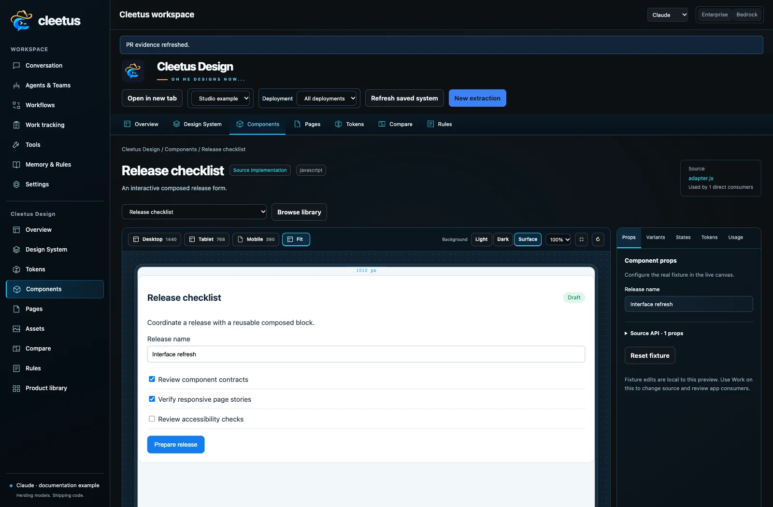Image resolution: width=773 pixels, height=507 pixels.
Task: Open the Compare tab in top navigation
Action: pos(395,125)
